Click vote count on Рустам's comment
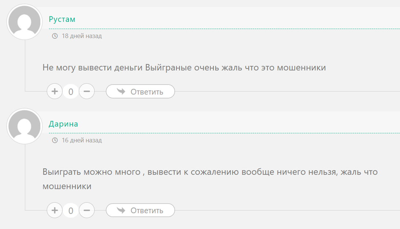Image resolution: width=400 pixels, height=229 pixels. pyautogui.click(x=71, y=92)
